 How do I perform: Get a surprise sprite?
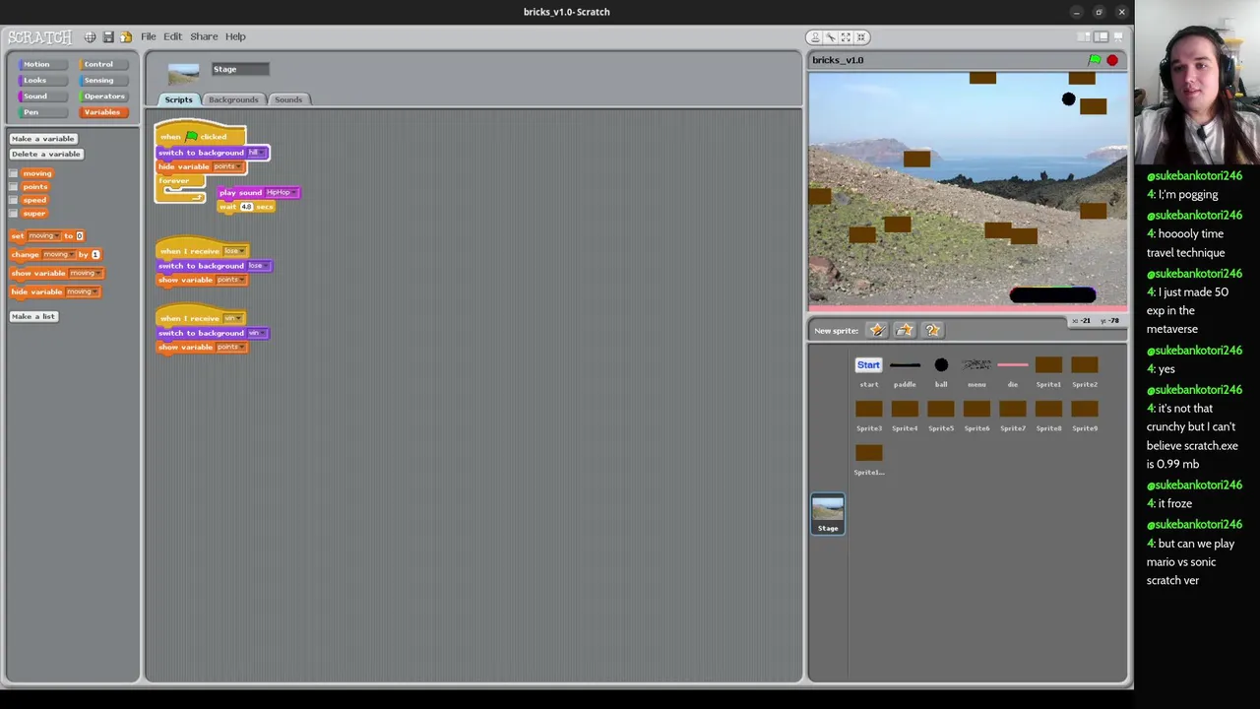click(x=932, y=330)
